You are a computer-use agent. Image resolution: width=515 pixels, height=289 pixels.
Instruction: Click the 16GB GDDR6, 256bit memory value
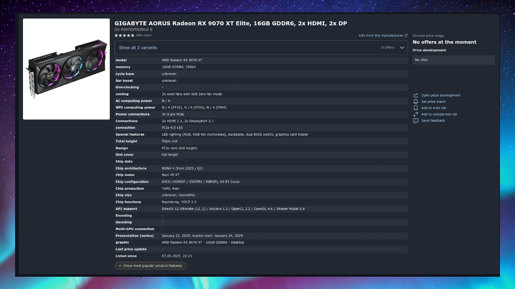pyautogui.click(x=179, y=67)
